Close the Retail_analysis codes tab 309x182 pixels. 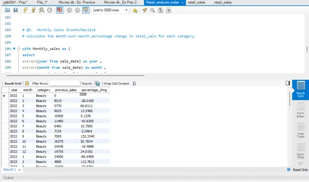tap(183, 3)
